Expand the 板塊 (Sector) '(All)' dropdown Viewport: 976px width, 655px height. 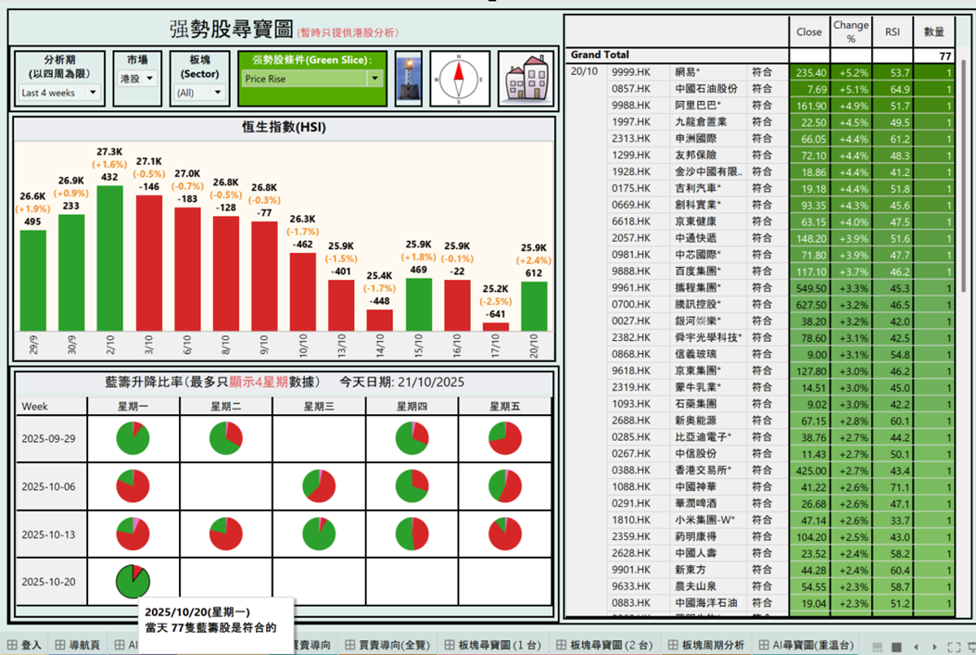(x=199, y=93)
